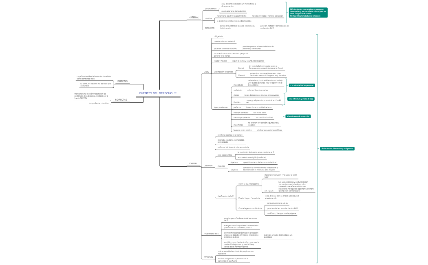This screenshot has height=265, width=428.
Task: Select the FORMAL branch topic
Action: 193,163
